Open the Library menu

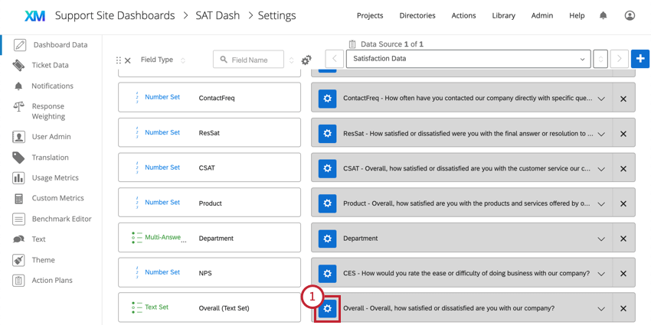(x=504, y=16)
